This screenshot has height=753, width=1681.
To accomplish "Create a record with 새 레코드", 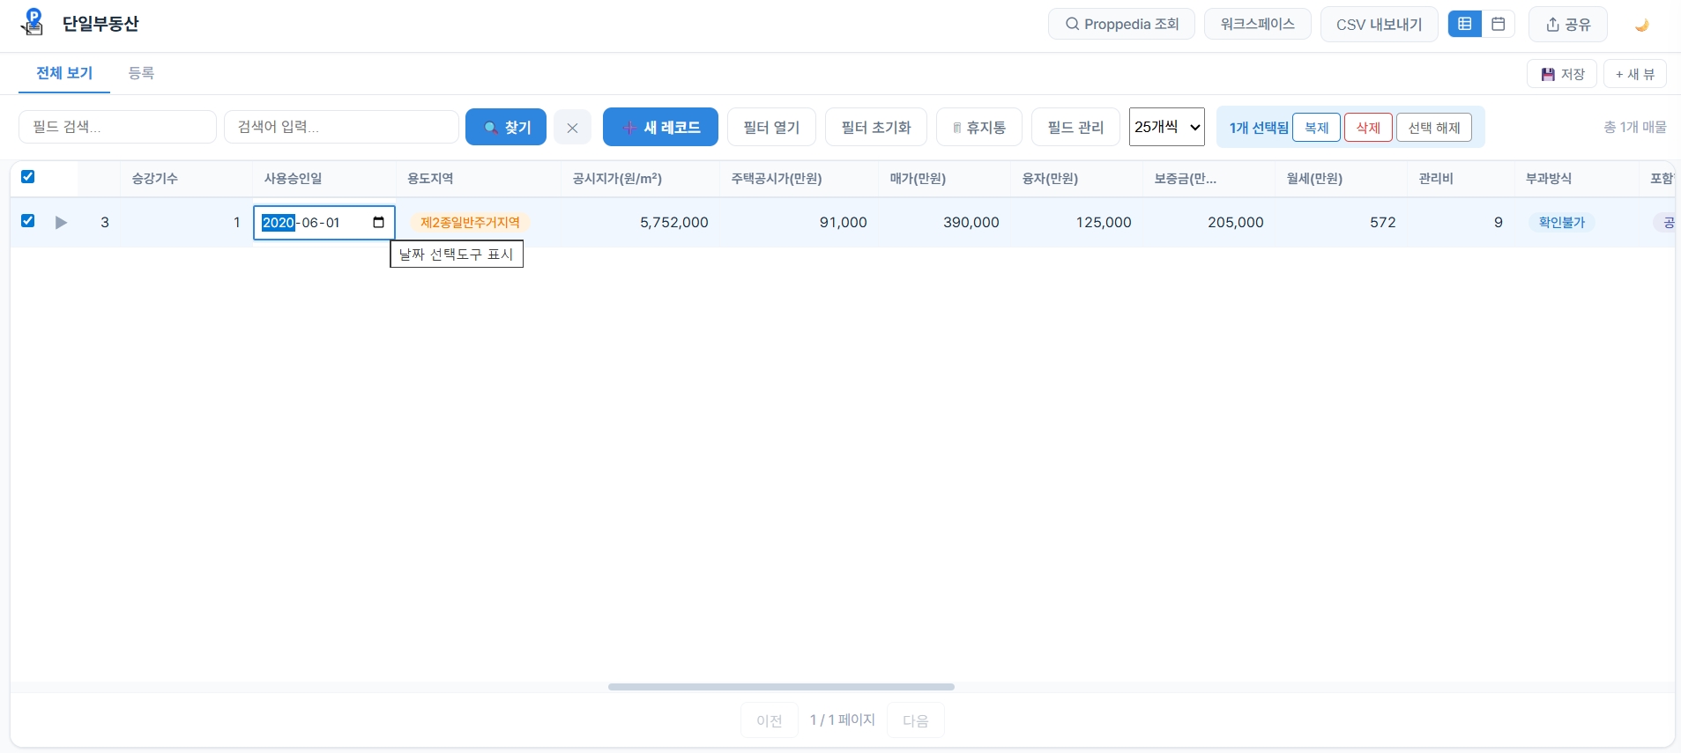I will (660, 127).
